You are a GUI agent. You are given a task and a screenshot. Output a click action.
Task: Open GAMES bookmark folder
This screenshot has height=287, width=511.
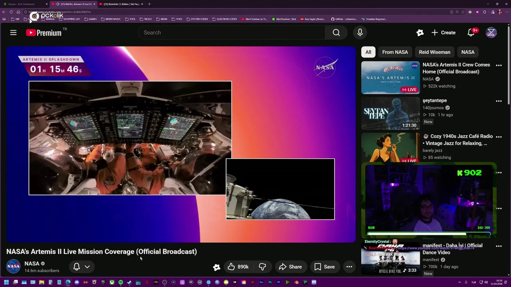[x=90, y=19]
